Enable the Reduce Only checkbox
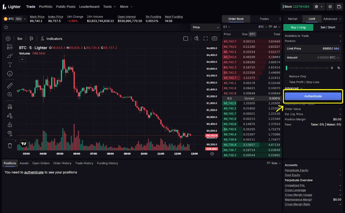 coord(287,77)
